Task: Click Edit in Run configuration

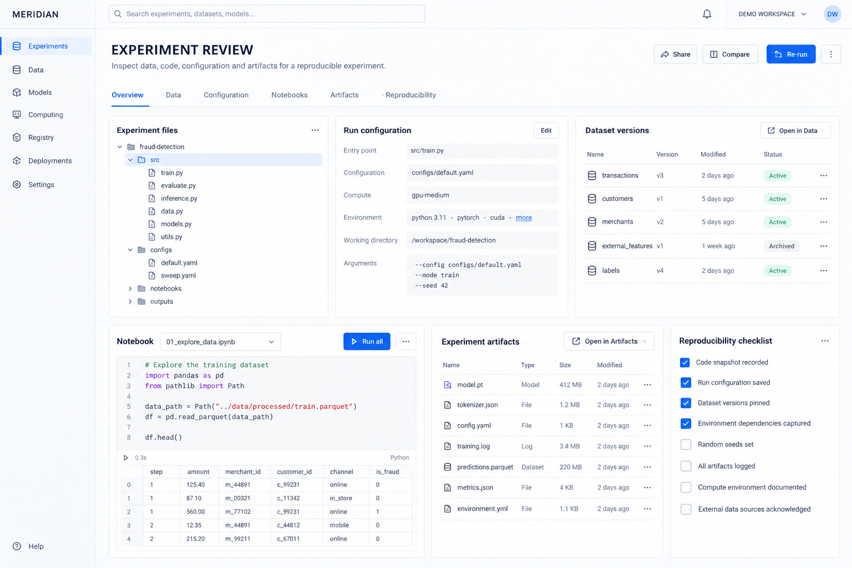Action: pos(546,130)
